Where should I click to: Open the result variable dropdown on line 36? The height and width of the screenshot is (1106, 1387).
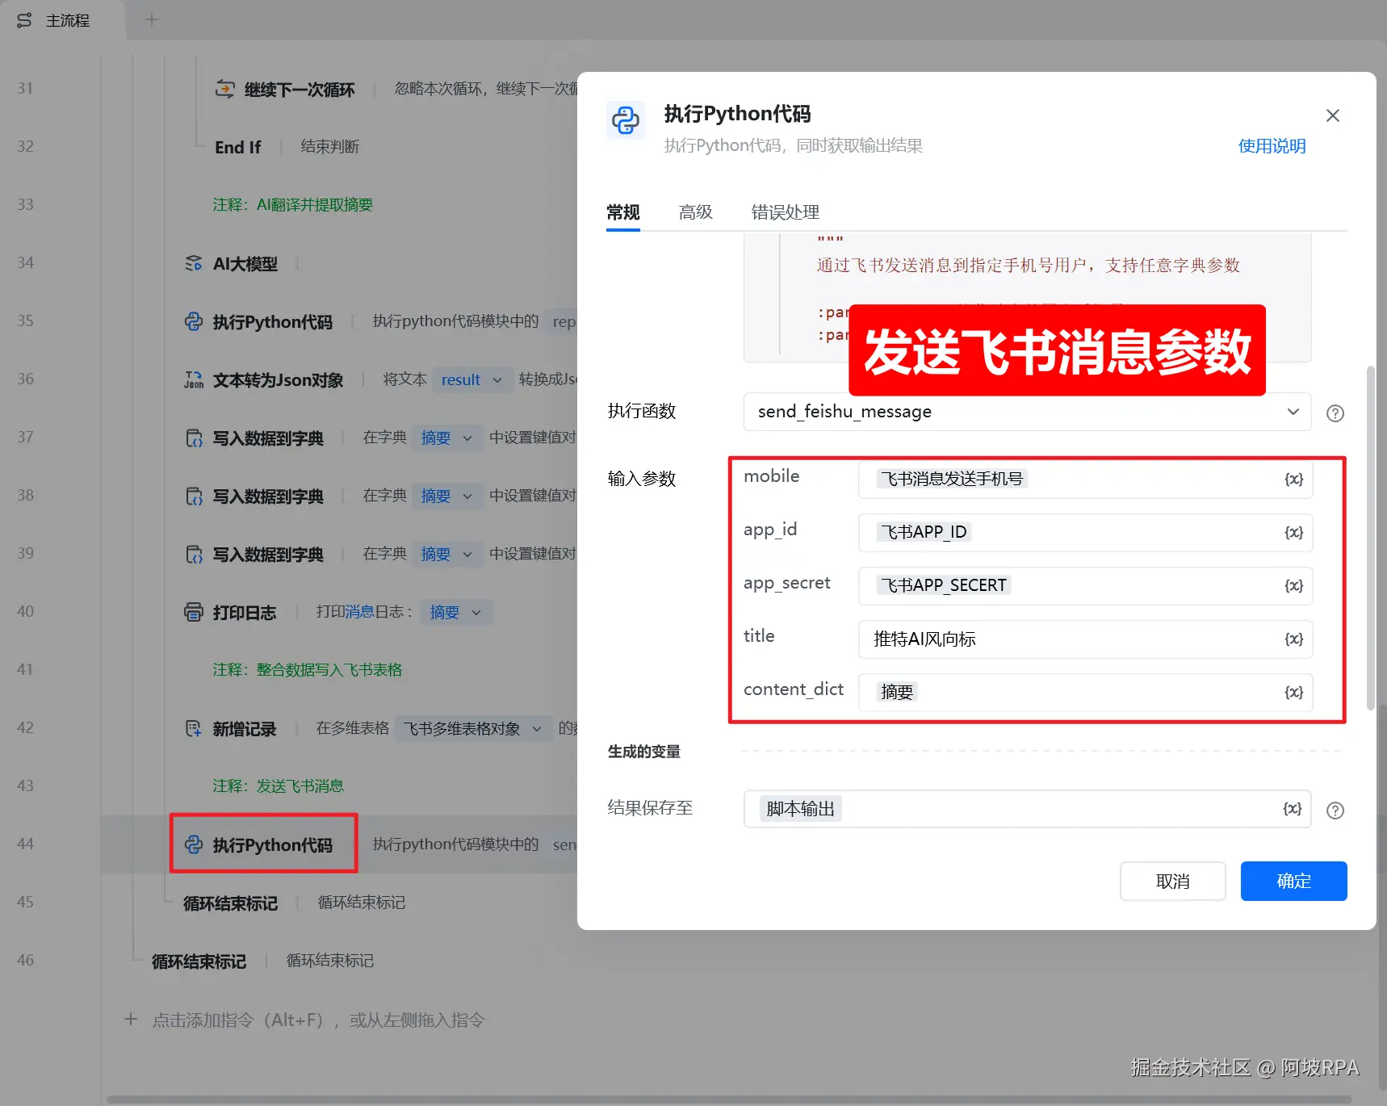tap(473, 380)
